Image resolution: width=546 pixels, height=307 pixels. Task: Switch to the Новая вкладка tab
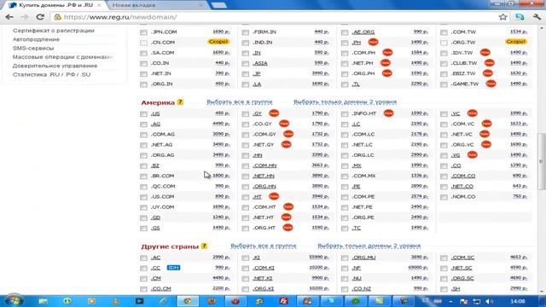(156, 5)
